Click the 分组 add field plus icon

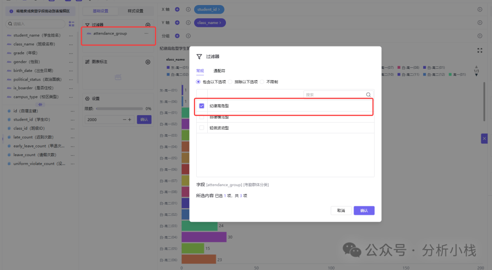(x=177, y=36)
